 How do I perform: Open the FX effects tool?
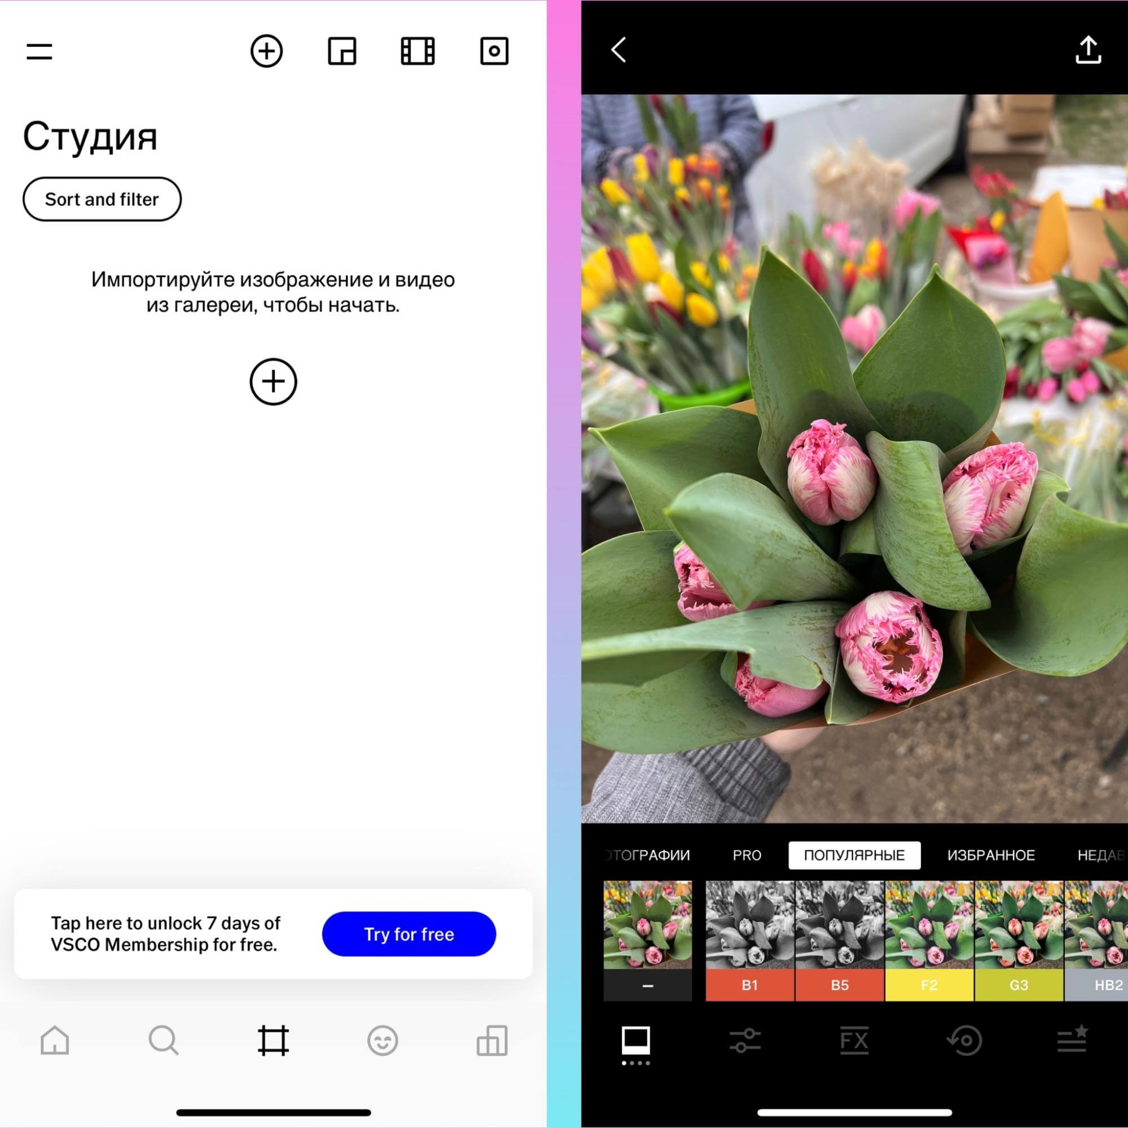pos(854,1041)
